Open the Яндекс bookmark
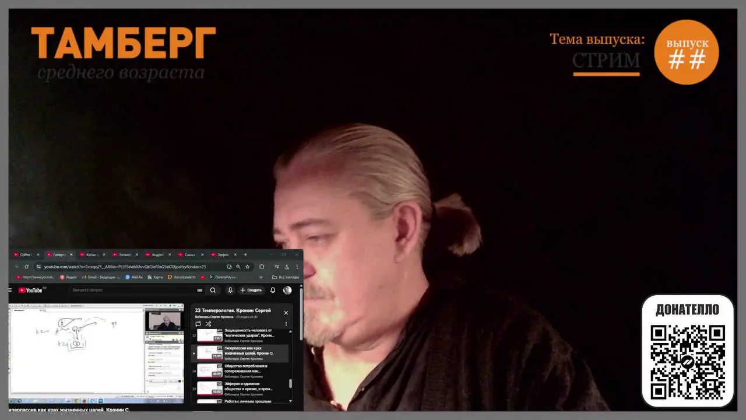This screenshot has width=746, height=420. point(69,277)
